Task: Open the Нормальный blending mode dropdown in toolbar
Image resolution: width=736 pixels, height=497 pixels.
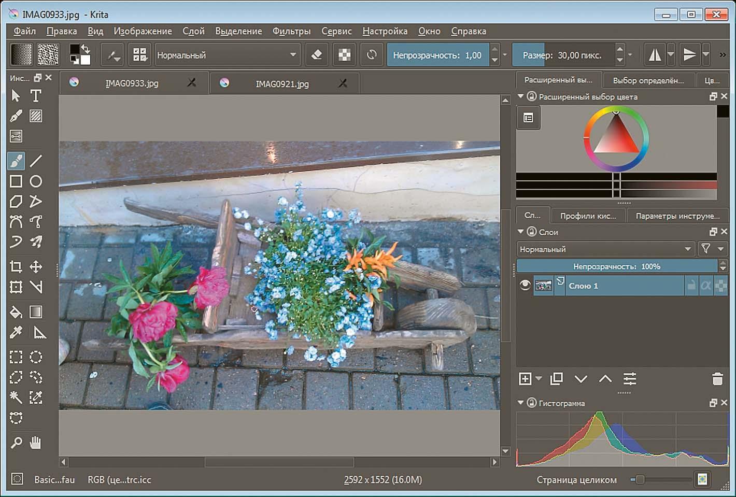Action: click(x=227, y=55)
